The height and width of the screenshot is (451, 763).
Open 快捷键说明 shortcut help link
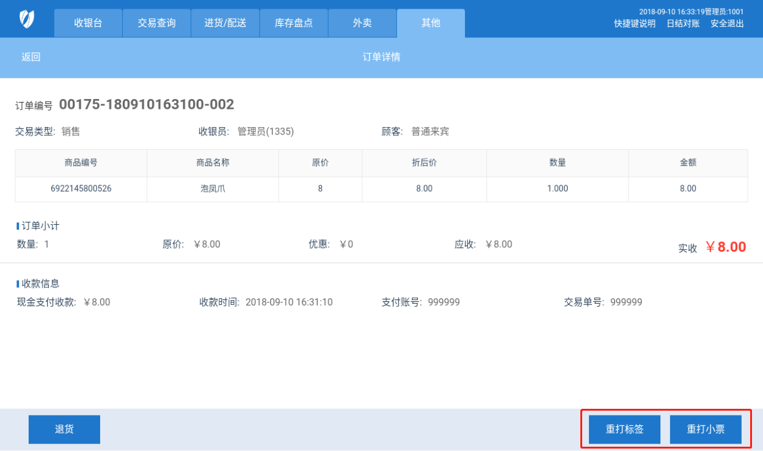pos(635,24)
